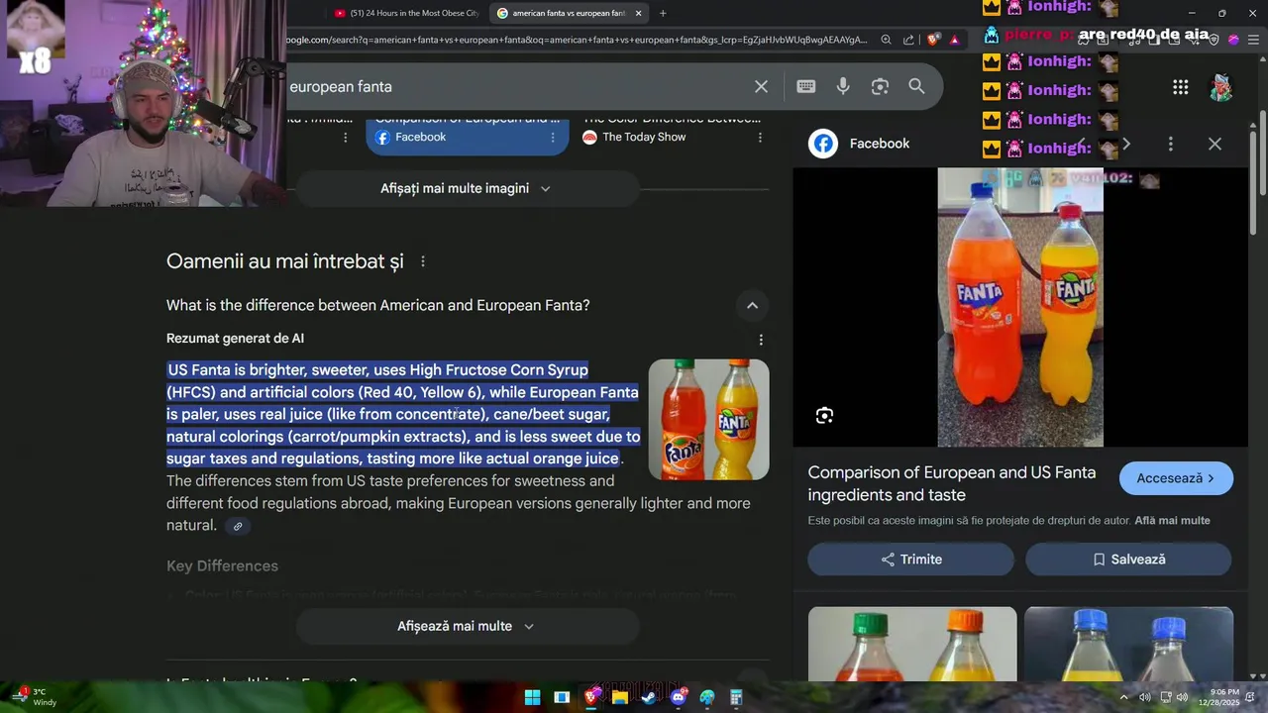The width and height of the screenshot is (1268, 713).
Task: Click the 'Rezumat generat de AI' label
Action: tap(235, 339)
